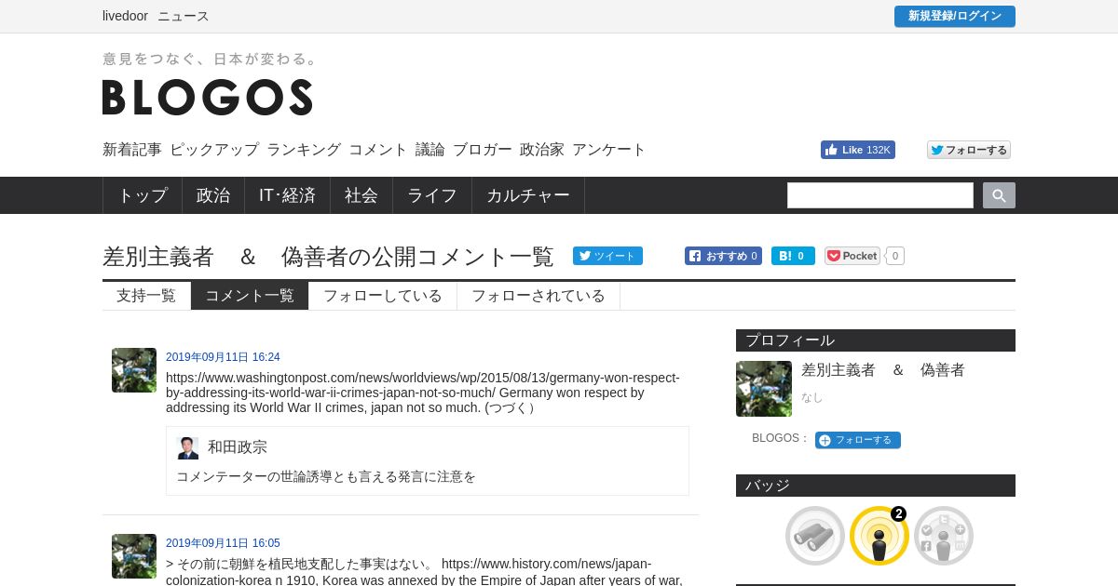This screenshot has height=586, width=1118.
Task: Click the BLOGOS フォローする button in profile
Action: pos(858,440)
